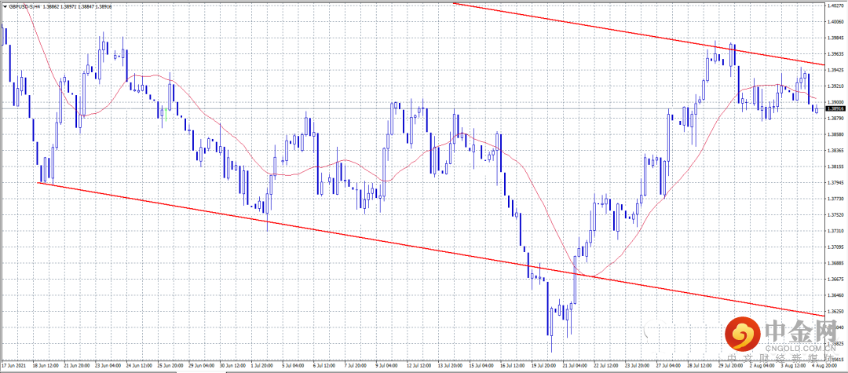Select the current price tag 1.38916
Viewport: 848px width, 373px height.
point(836,108)
